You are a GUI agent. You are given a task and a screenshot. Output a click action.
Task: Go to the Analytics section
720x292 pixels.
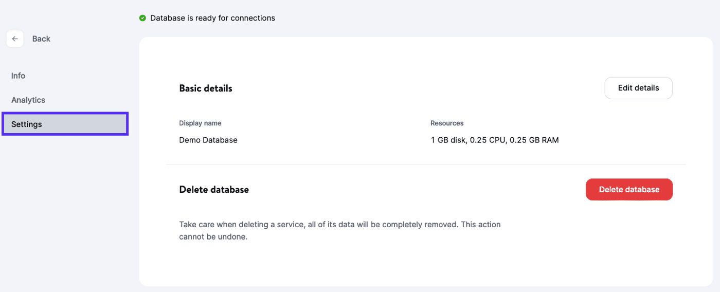coord(28,100)
